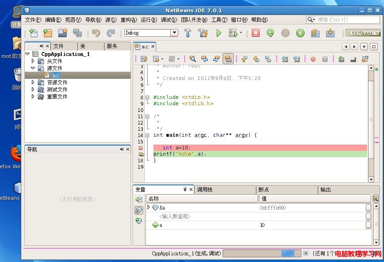Expand the 资源文件 folder
The image size is (384, 262).
coord(33,82)
